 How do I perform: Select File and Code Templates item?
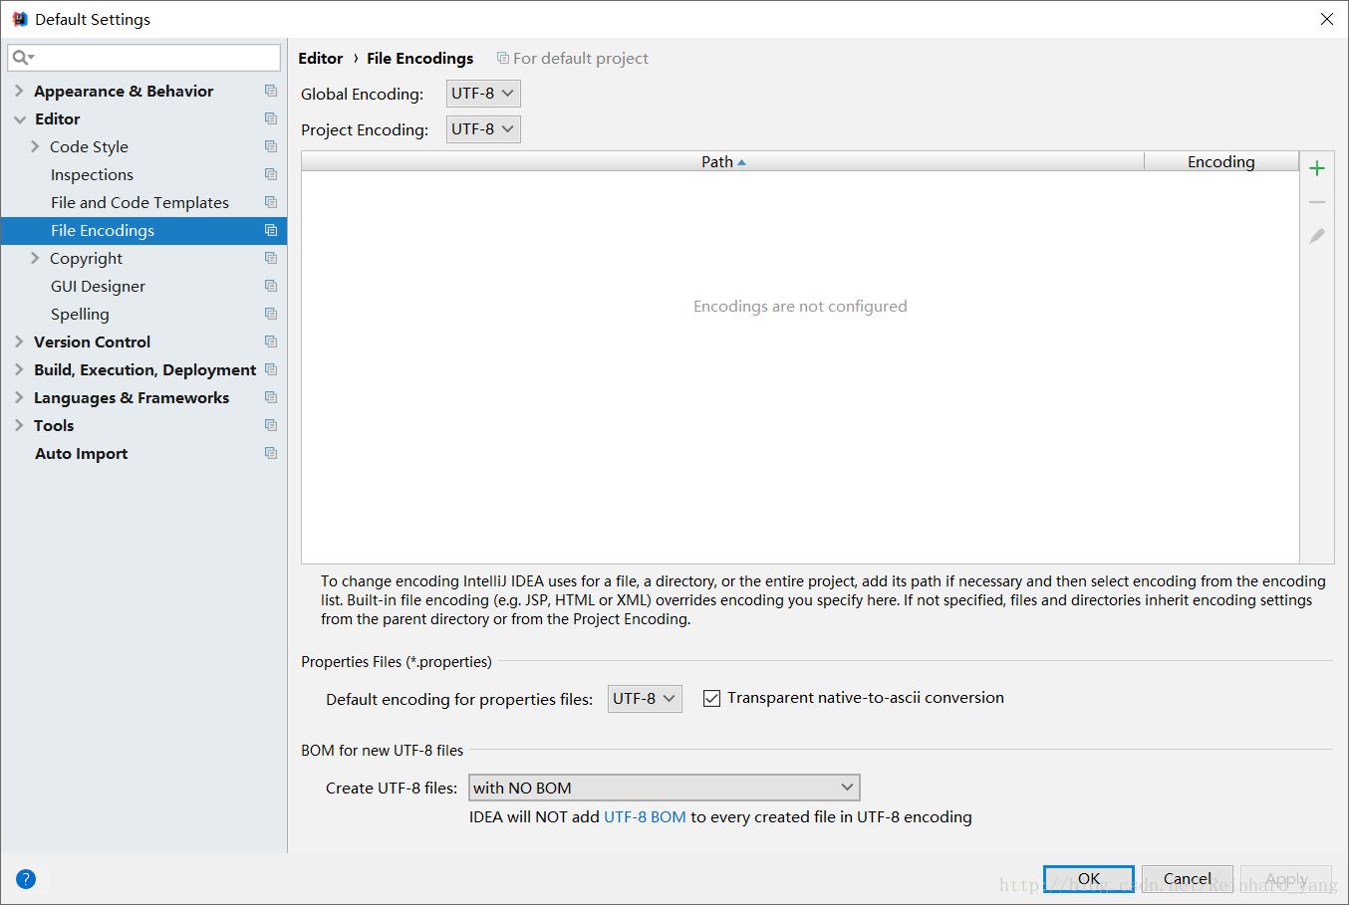tap(143, 202)
